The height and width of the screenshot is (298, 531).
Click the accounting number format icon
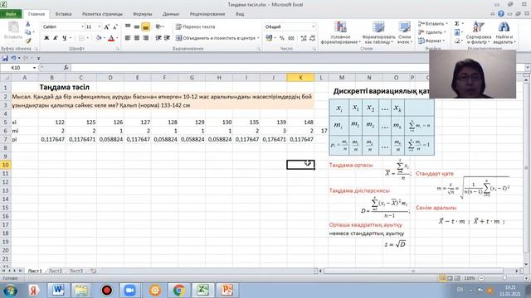[x=269, y=38]
